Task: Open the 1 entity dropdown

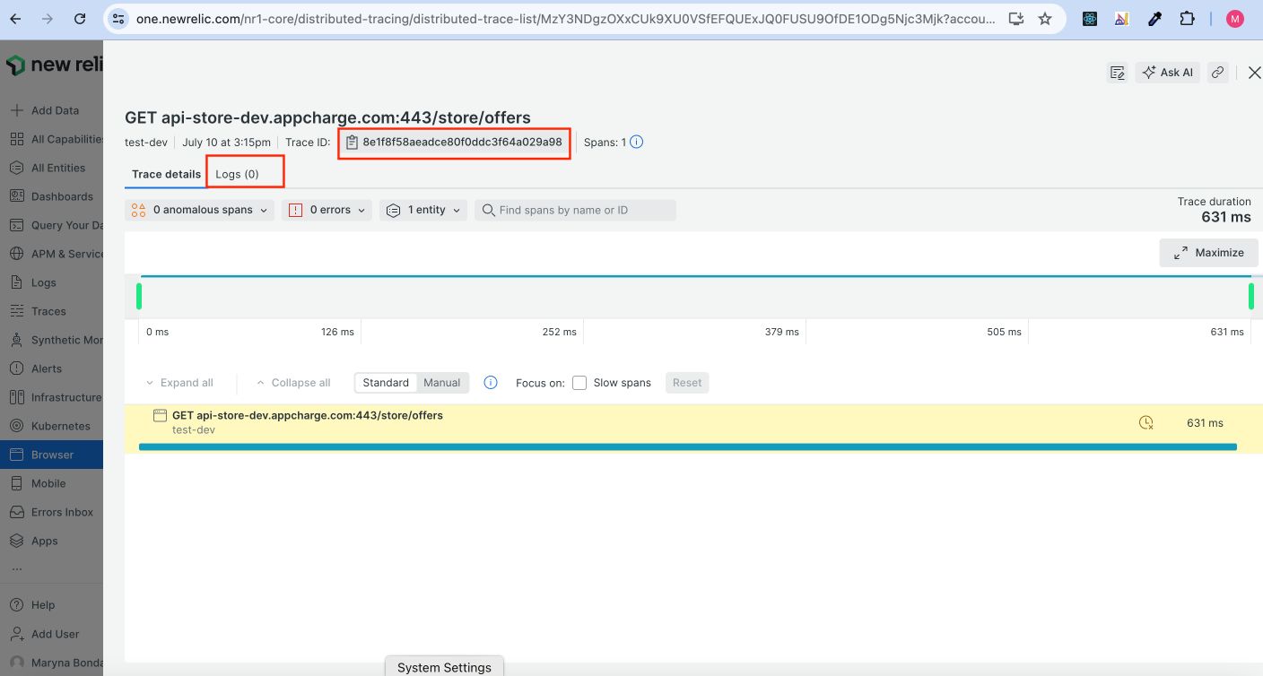Action: (424, 210)
